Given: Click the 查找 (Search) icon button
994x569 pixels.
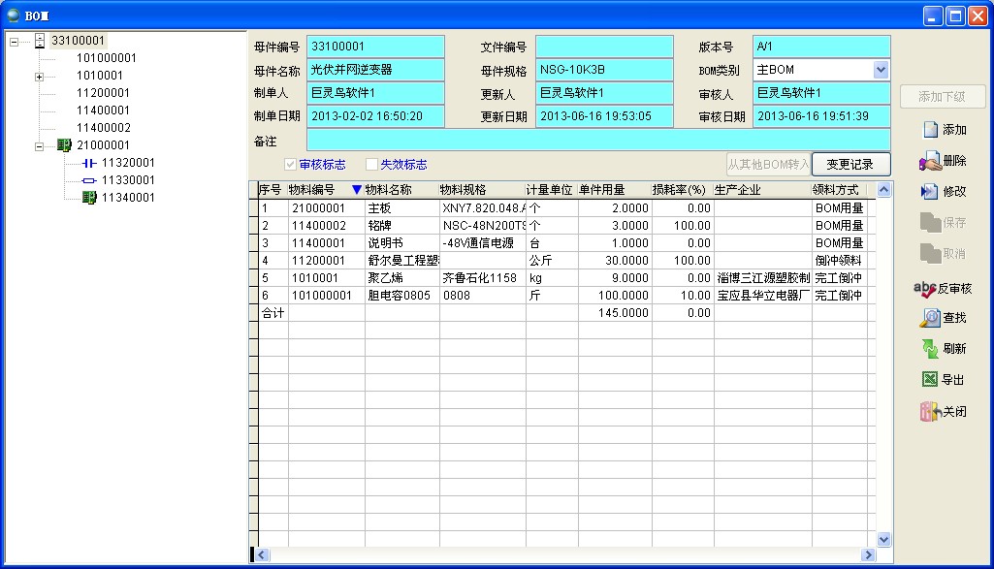Looking at the screenshot, I should coord(930,318).
